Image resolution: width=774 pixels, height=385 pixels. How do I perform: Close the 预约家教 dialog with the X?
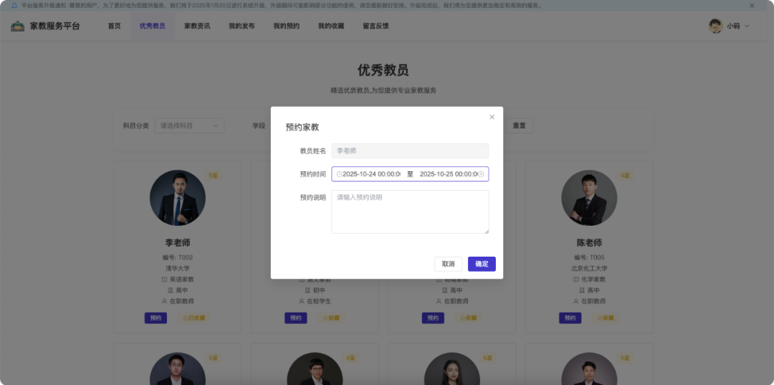click(492, 117)
